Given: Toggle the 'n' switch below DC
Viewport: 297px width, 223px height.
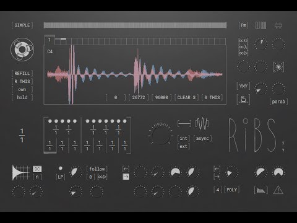Looking at the screenshot, I should pyautogui.click(x=37, y=177).
